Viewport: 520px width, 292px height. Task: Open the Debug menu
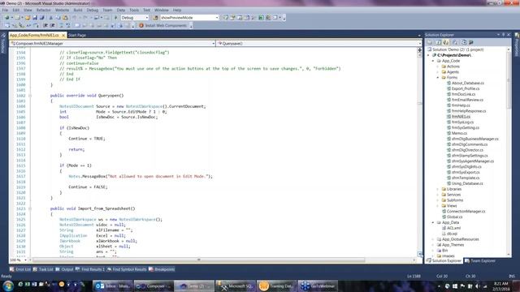[x=93, y=11]
